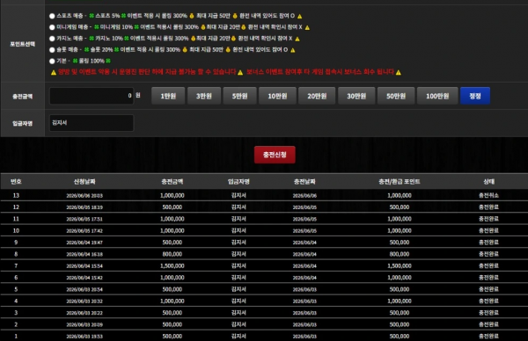The image size is (528, 341).
Task: Click the 800,000 충전금액 cell in row 8
Action: click(x=172, y=254)
